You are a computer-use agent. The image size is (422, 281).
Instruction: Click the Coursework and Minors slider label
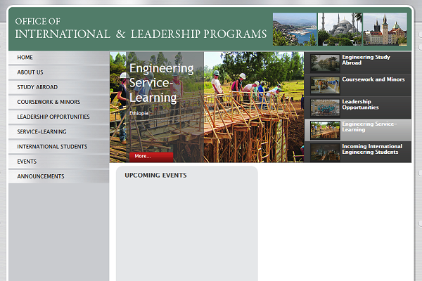[x=373, y=79]
